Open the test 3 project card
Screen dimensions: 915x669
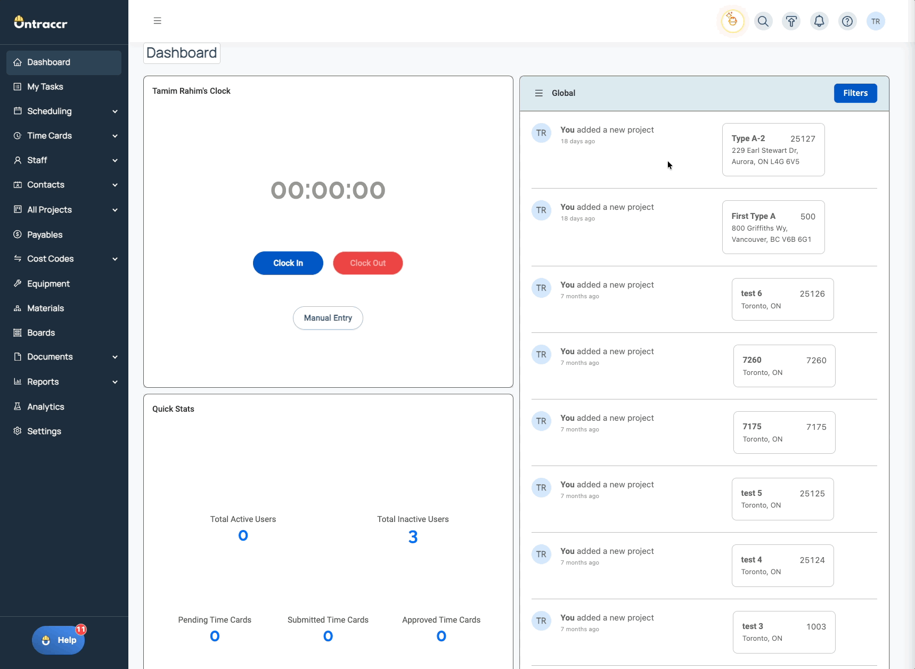[785, 632]
